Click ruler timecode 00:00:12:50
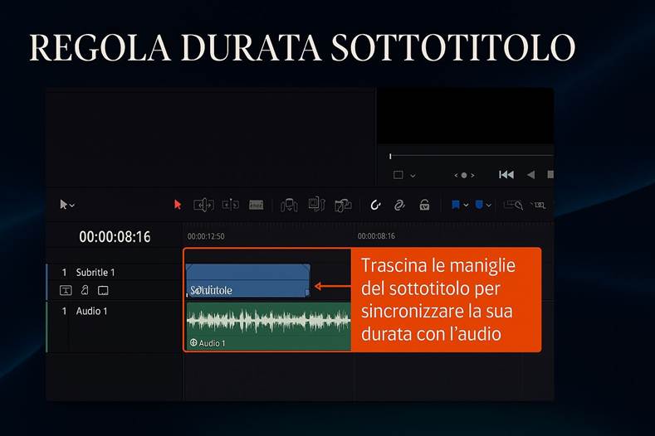This screenshot has width=655, height=436. pyautogui.click(x=206, y=236)
